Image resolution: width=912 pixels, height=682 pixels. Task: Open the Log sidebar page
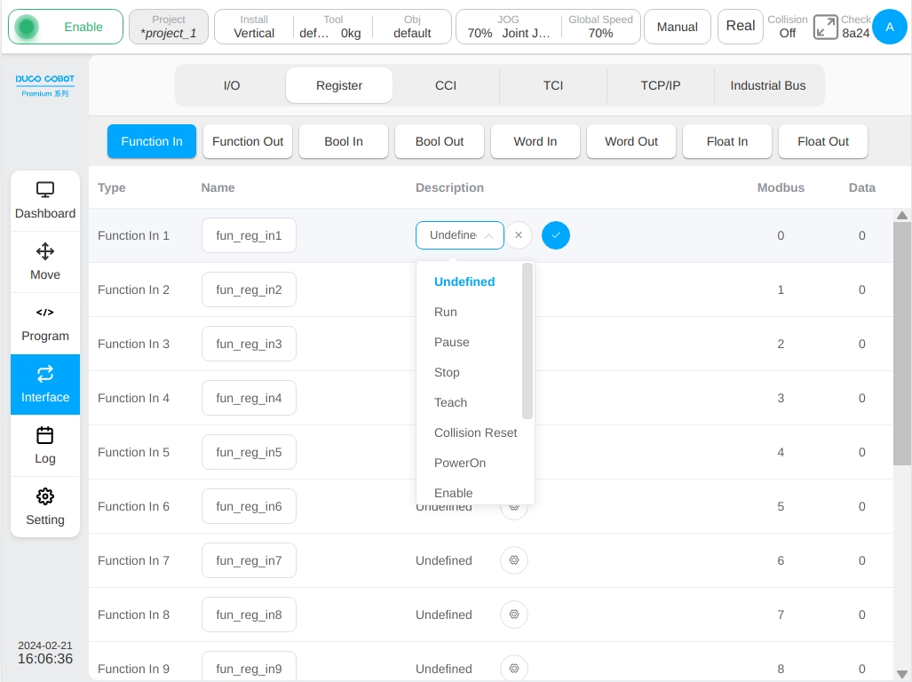coord(44,446)
